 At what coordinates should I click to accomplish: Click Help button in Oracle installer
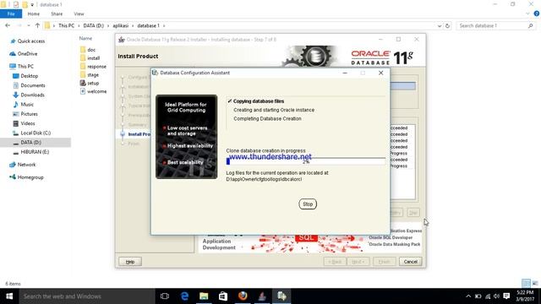click(x=130, y=262)
